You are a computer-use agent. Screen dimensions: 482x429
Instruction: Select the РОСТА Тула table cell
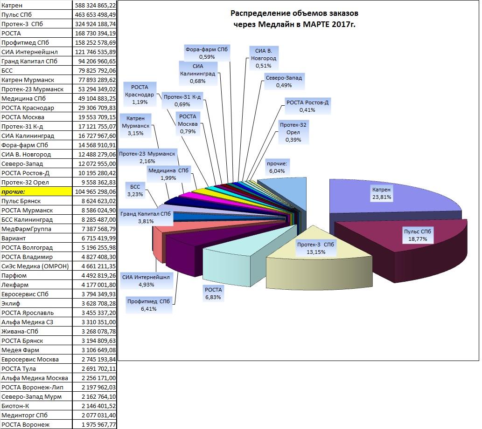pyautogui.click(x=36, y=368)
